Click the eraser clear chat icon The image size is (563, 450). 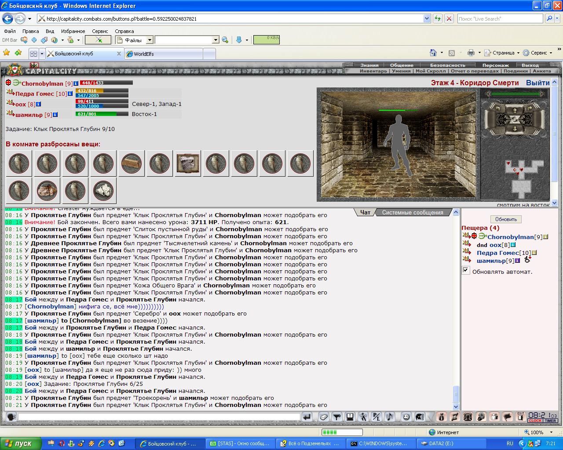tap(323, 417)
